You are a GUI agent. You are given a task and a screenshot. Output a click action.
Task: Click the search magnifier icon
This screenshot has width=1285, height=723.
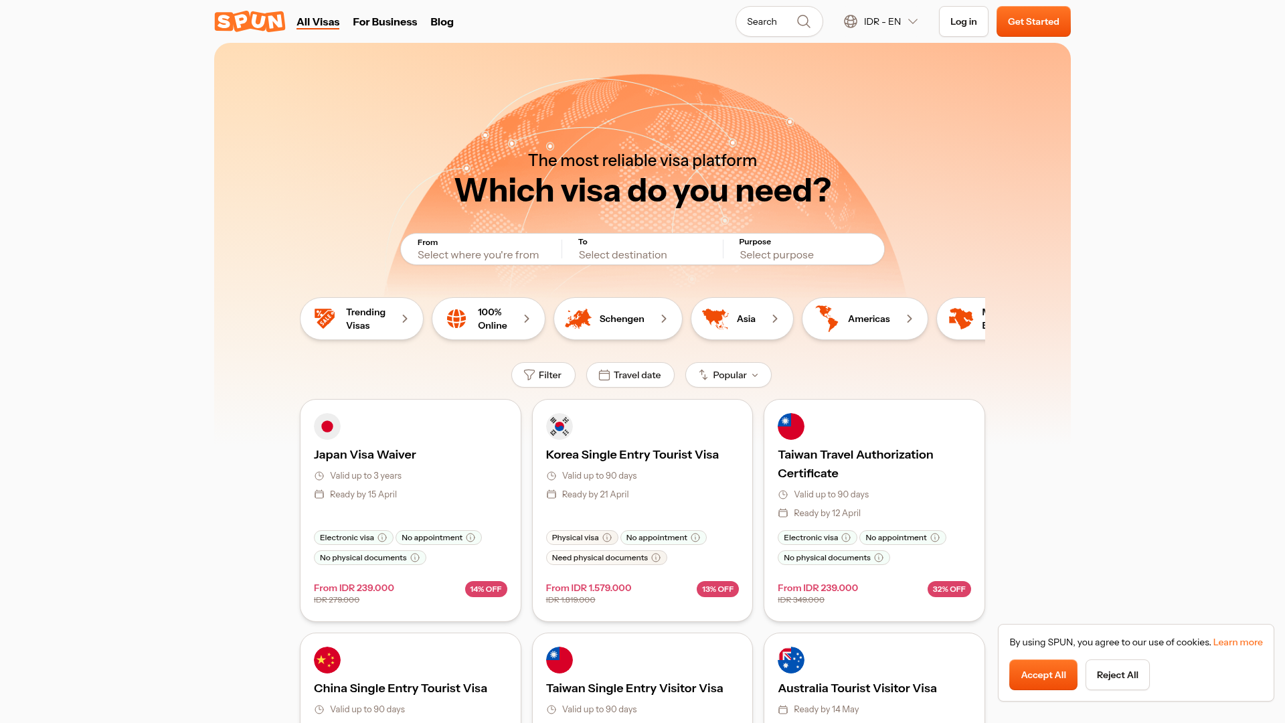click(804, 21)
